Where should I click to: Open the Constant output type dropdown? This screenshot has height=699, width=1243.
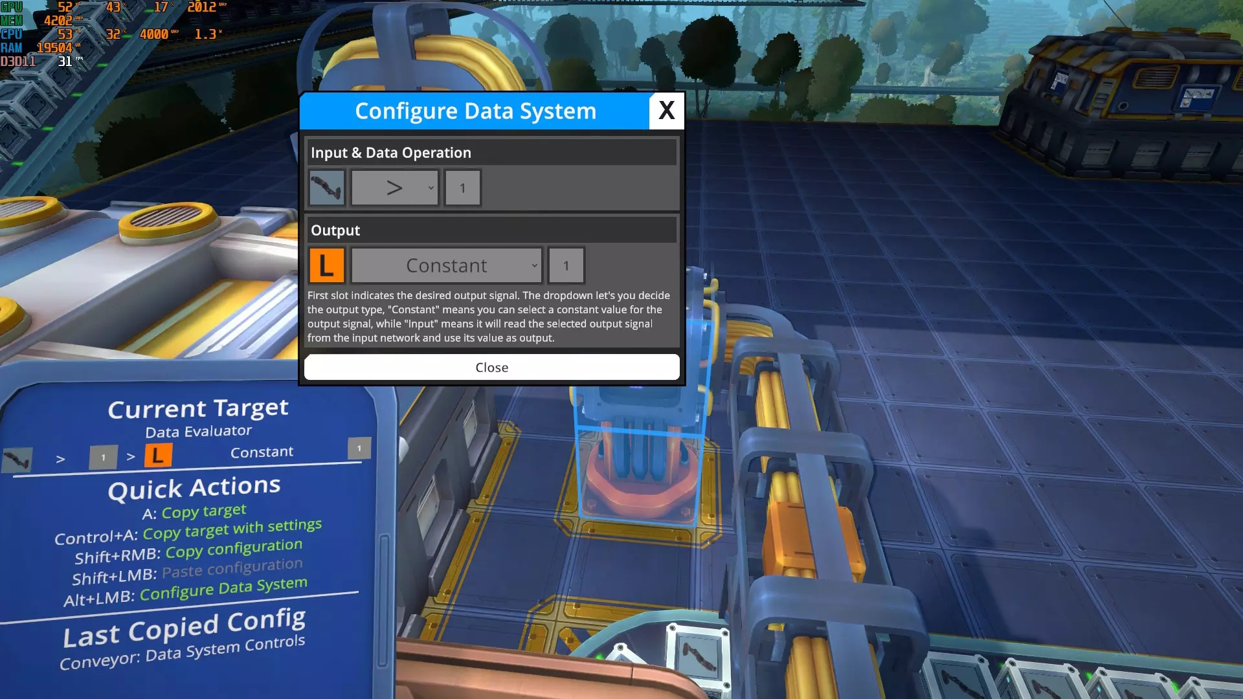click(447, 265)
